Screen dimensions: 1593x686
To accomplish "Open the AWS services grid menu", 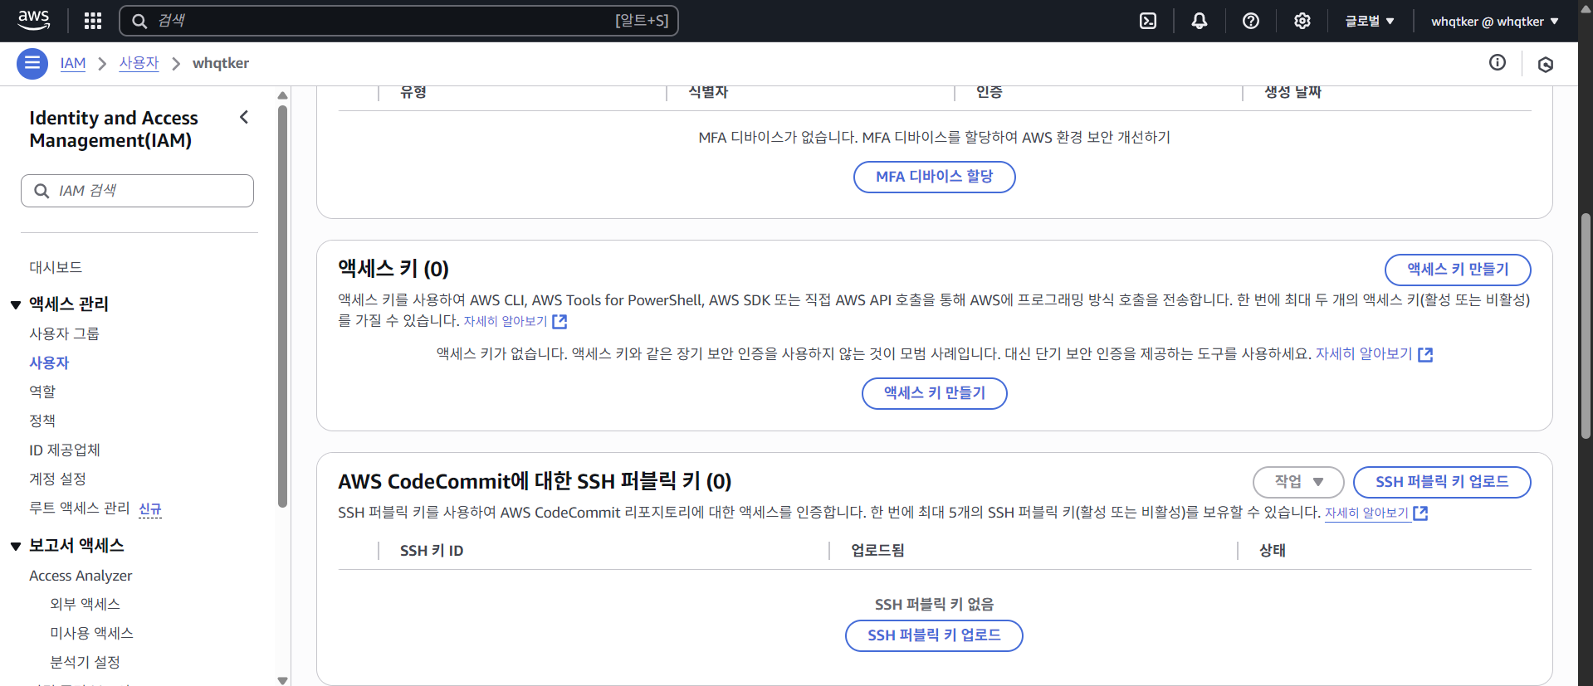I will pyautogui.click(x=93, y=21).
